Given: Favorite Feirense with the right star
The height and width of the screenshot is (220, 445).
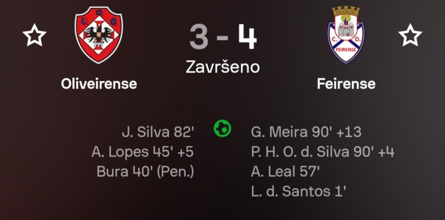Looking at the screenshot, I should (410, 35).
